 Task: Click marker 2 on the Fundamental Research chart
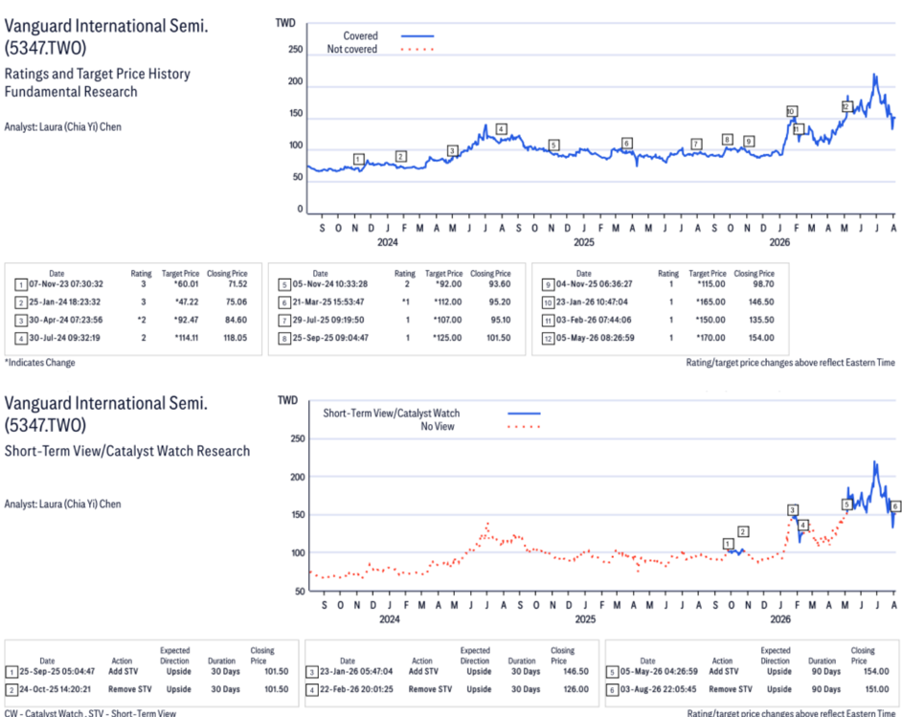click(401, 156)
